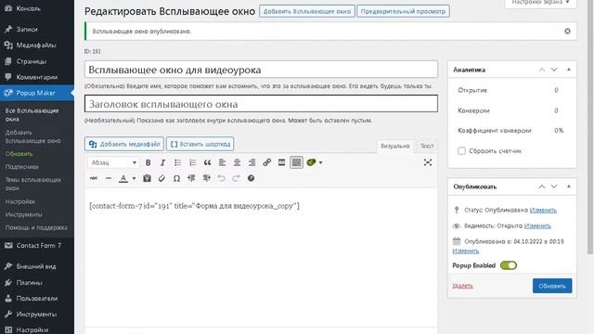Align text center
This screenshot has width=594, height=334.
[x=237, y=162]
